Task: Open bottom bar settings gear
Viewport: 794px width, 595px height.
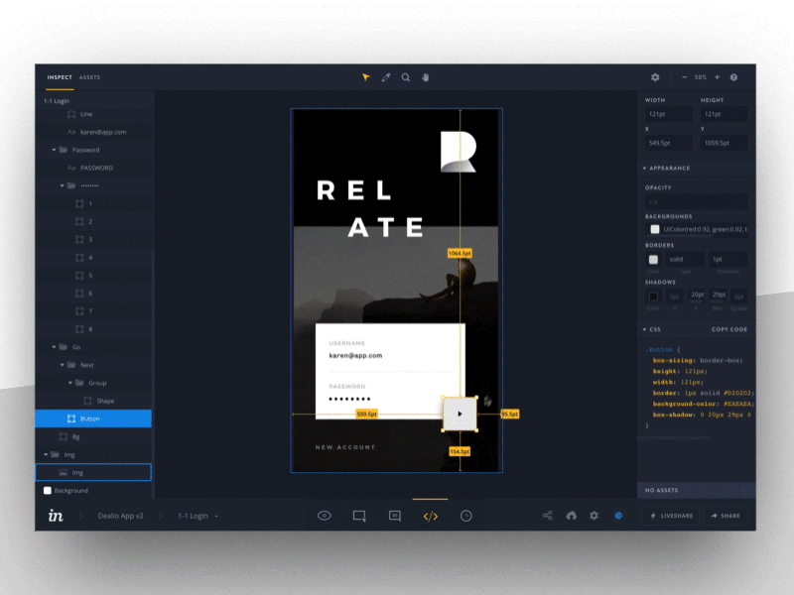Action: click(x=594, y=516)
